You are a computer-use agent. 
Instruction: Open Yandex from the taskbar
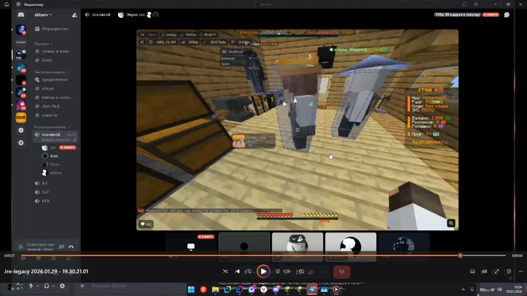203,289
